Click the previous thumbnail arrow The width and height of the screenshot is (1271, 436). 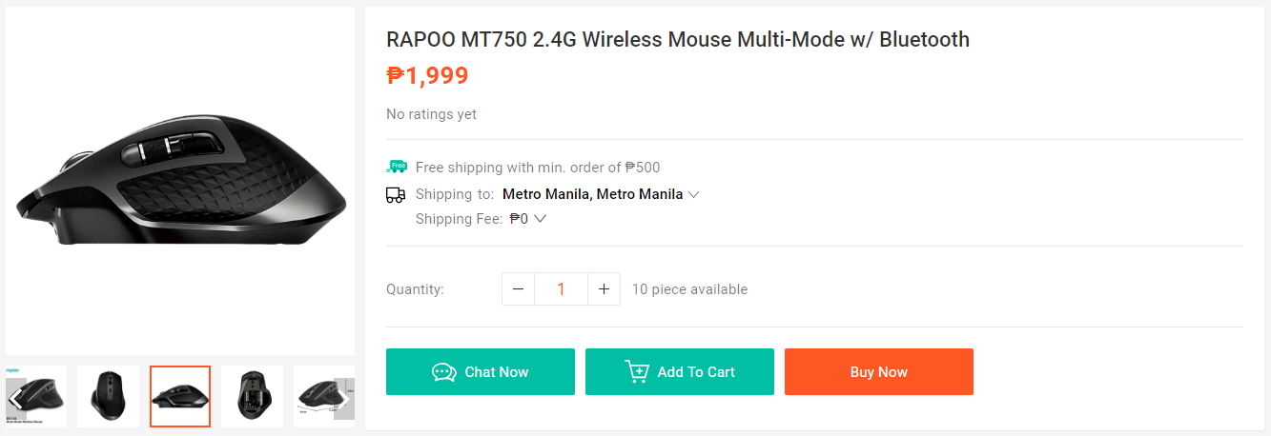14,397
